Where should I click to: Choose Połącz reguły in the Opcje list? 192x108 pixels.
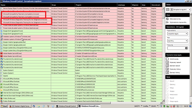(174, 101)
